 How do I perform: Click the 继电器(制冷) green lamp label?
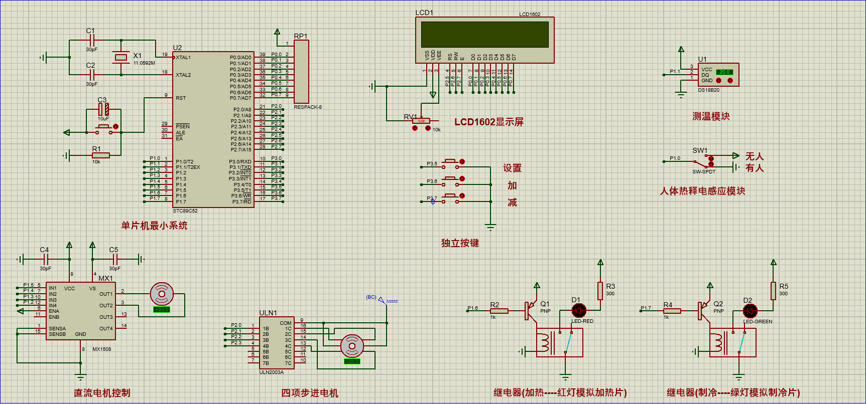coord(733,392)
